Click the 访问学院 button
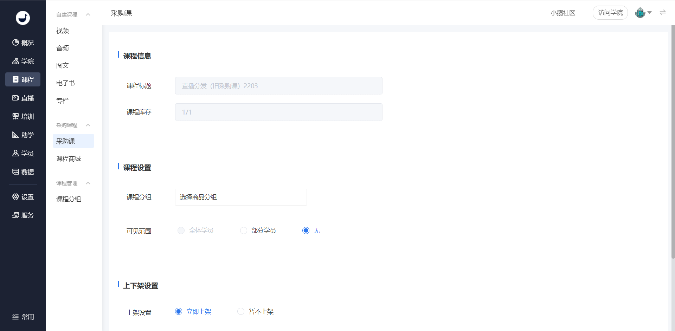The height and width of the screenshot is (331, 675). pyautogui.click(x=610, y=13)
